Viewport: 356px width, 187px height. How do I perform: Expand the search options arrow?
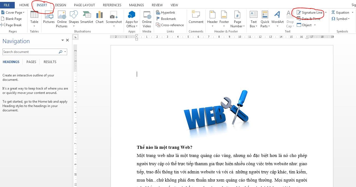pos(65,52)
